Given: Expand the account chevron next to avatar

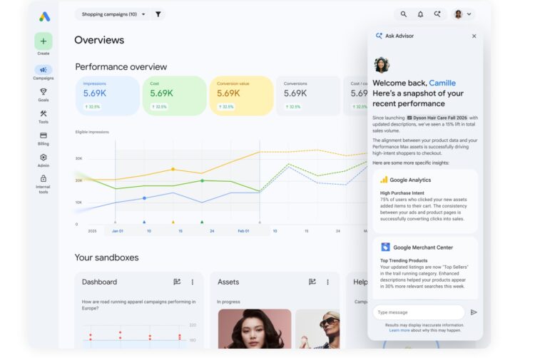Looking at the screenshot, I should 469,14.
